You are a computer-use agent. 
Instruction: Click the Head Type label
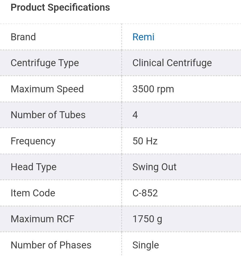tap(34, 167)
